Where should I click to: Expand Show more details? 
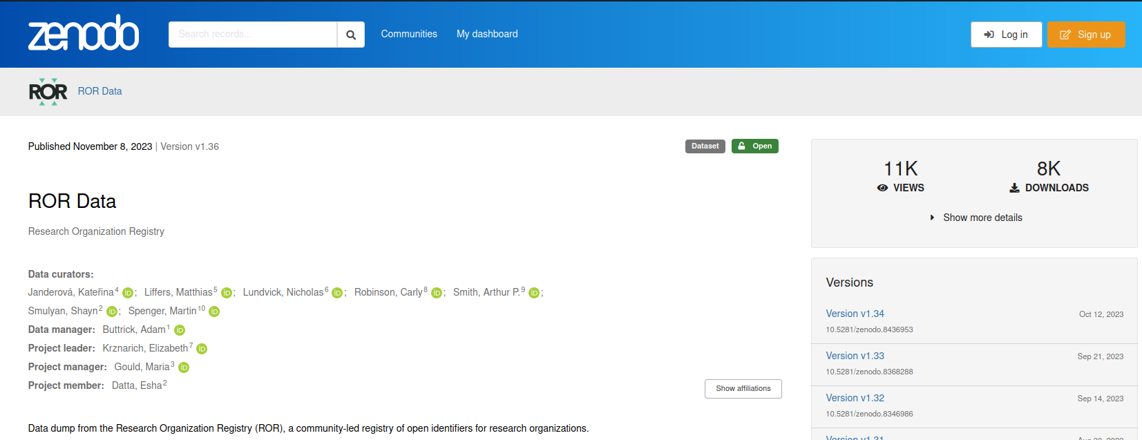[975, 218]
